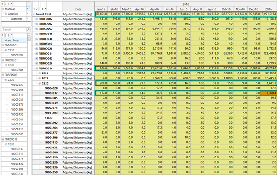Select the 26,021.0 cell in the TBR0D014 row
The image size is (277, 175).
[154, 68]
